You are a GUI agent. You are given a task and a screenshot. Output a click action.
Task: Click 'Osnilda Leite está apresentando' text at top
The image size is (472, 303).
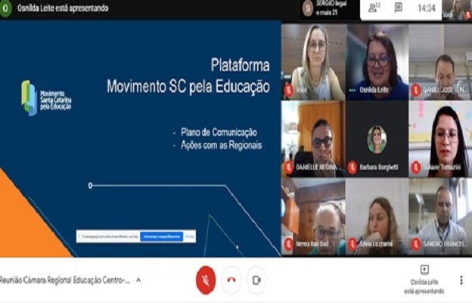coord(63,8)
